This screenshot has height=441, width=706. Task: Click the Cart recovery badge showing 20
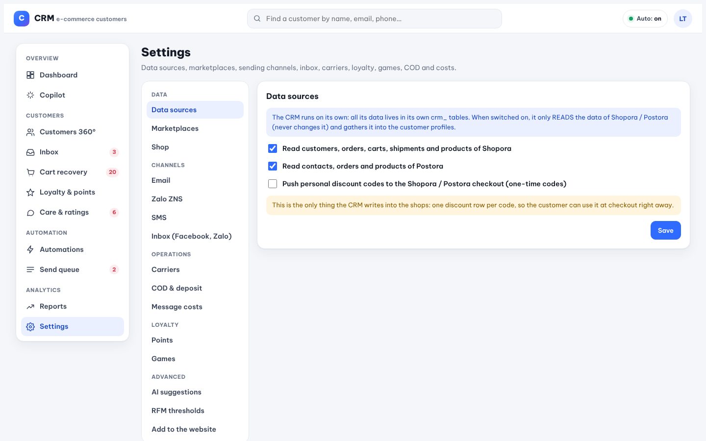coord(112,172)
